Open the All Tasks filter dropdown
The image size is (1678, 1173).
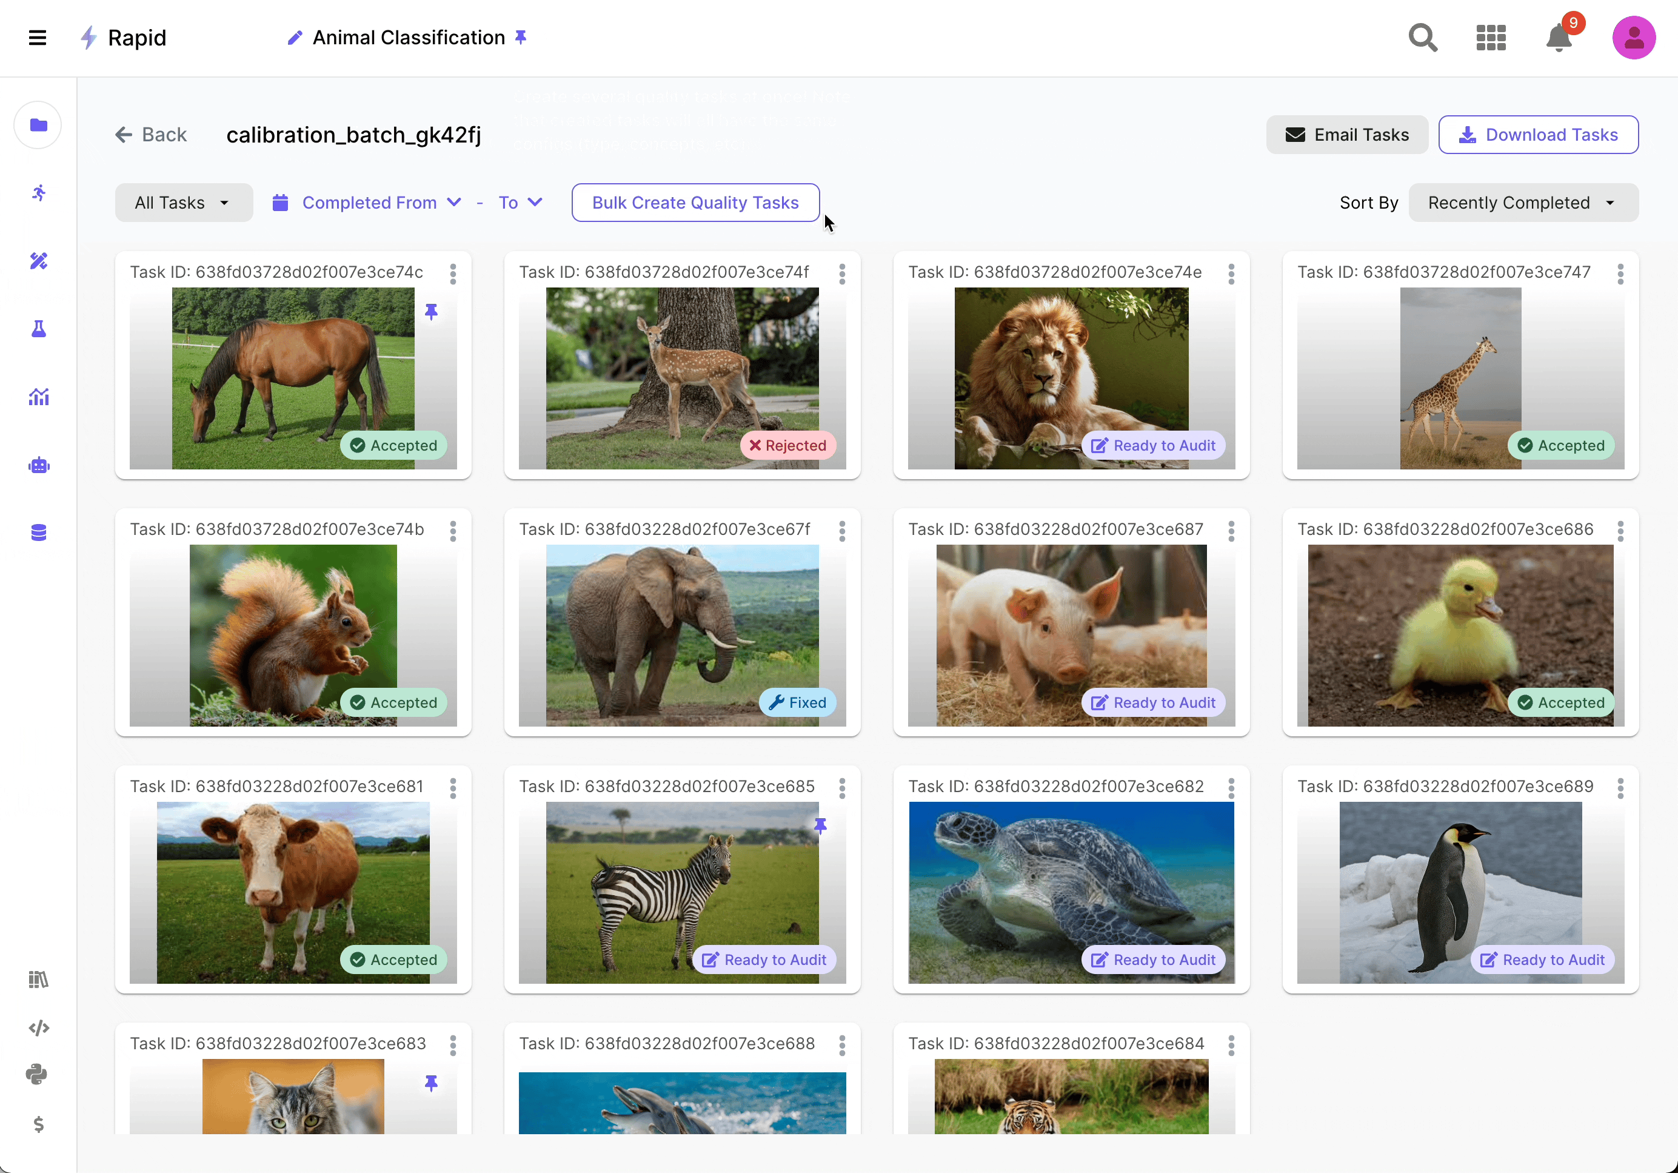point(184,203)
